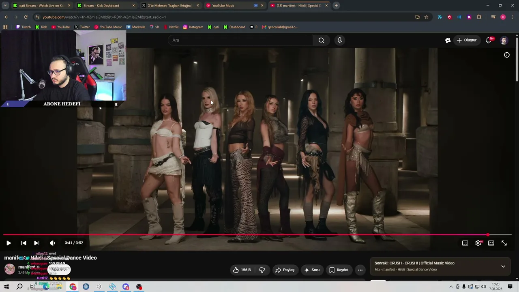This screenshot has height=292, width=519.
Task: Switch to the X'te Mehmet tab
Action: point(170,6)
